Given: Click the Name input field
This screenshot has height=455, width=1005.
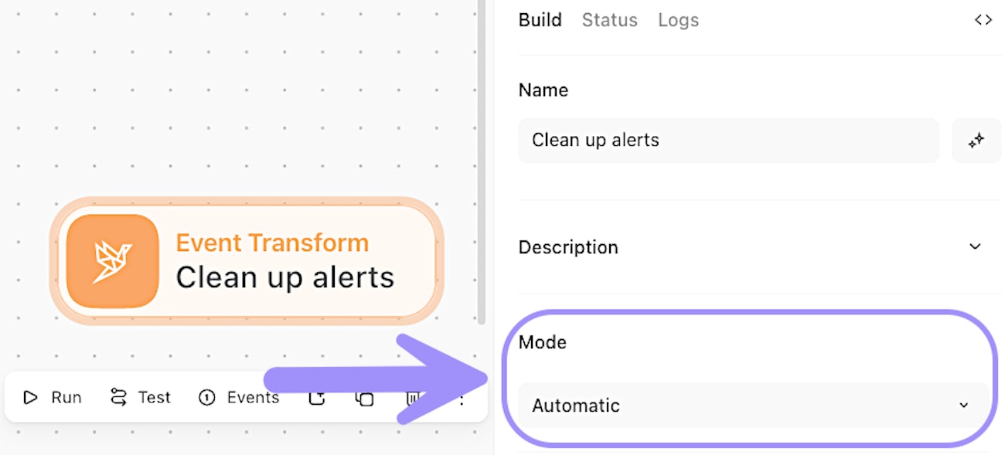Looking at the screenshot, I should tap(728, 141).
